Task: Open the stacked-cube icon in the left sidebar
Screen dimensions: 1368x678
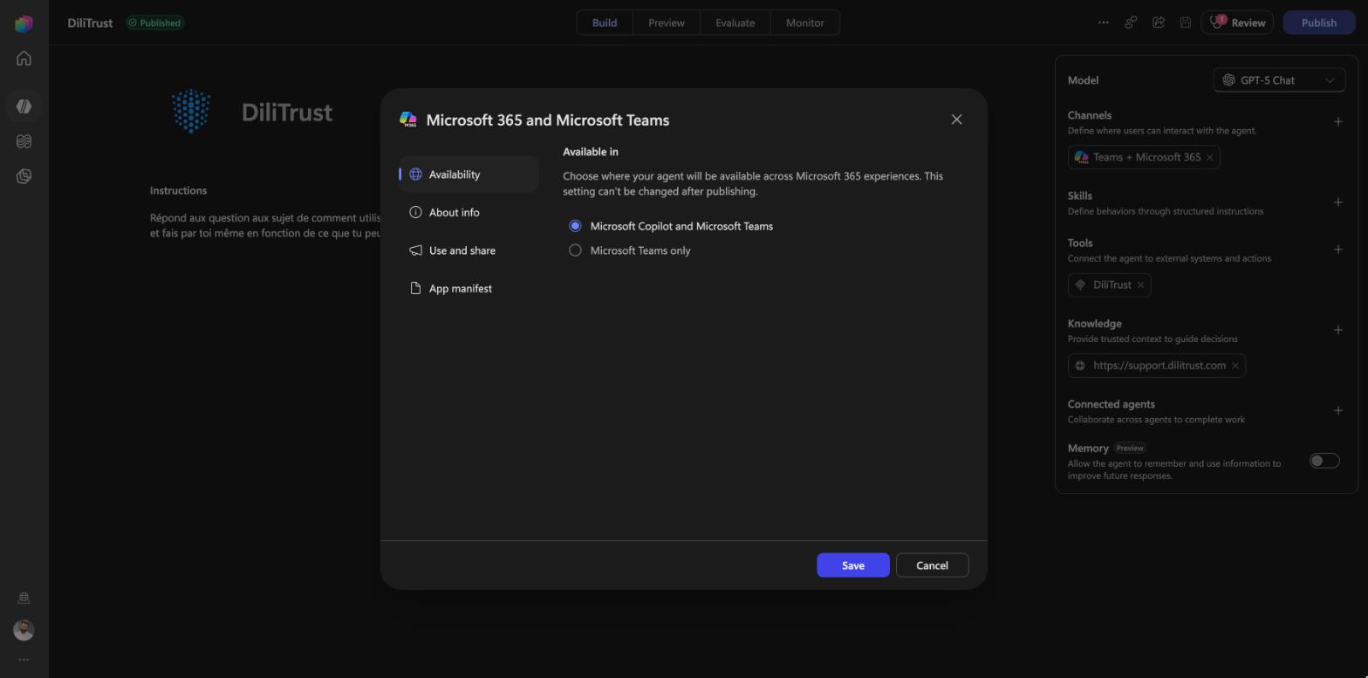Action: coord(24,176)
